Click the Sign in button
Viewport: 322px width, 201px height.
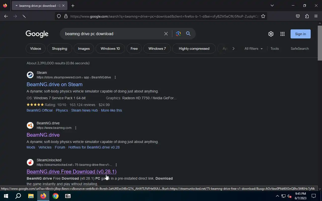pyautogui.click(x=301, y=34)
